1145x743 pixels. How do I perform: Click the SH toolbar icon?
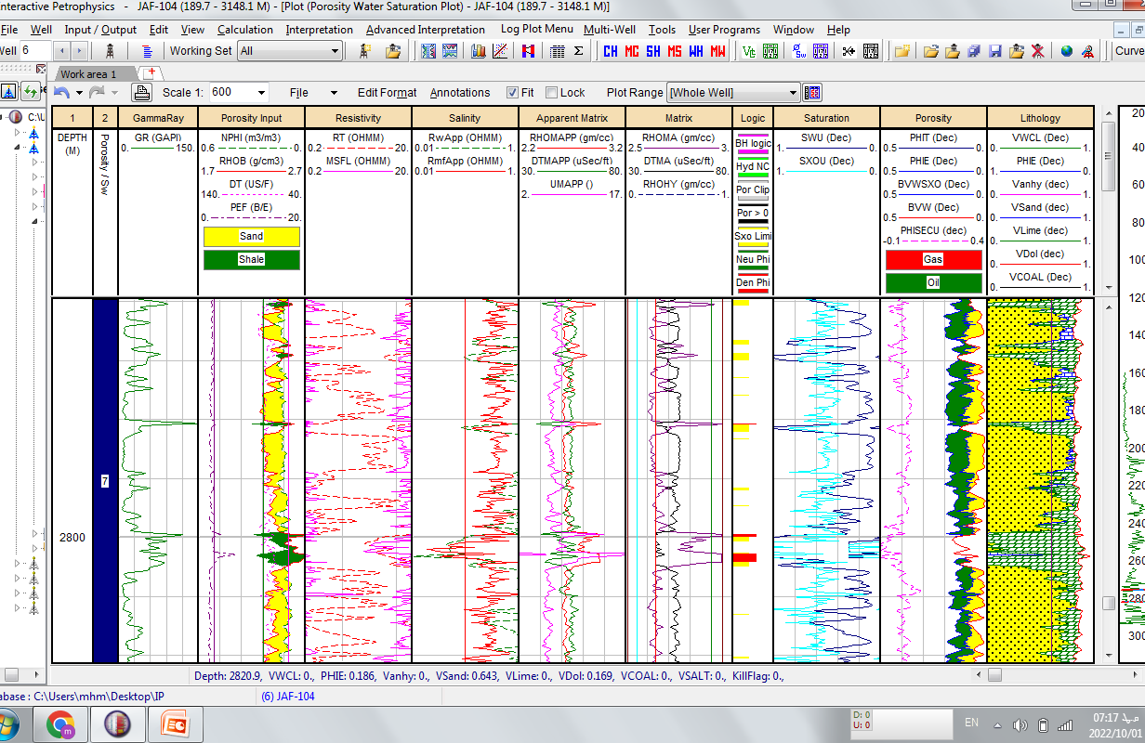(x=653, y=51)
